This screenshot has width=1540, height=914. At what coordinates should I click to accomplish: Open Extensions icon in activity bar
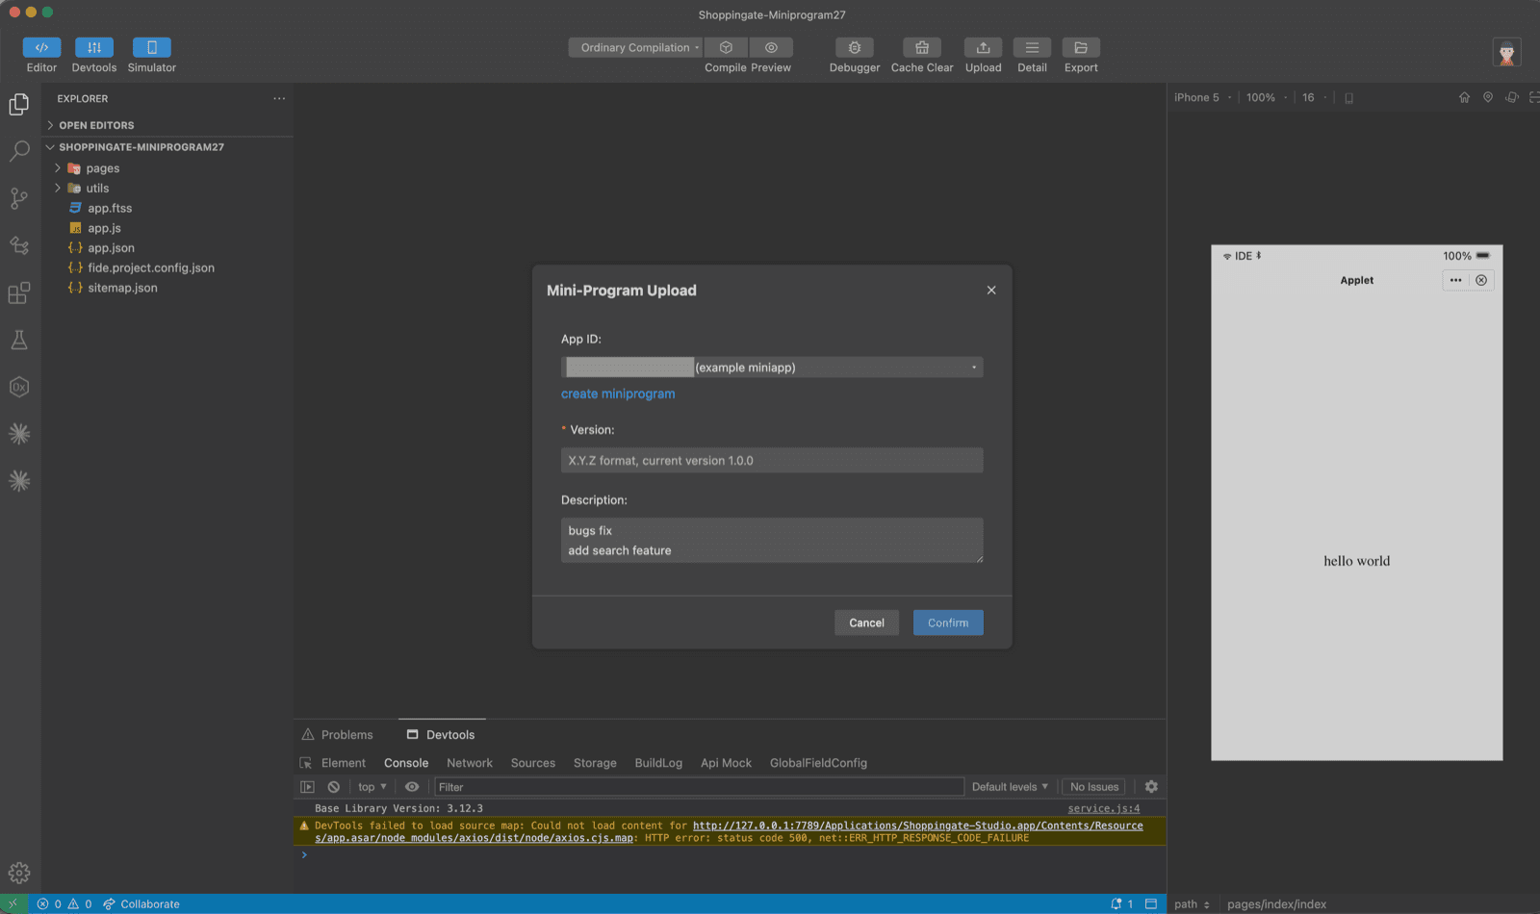pyautogui.click(x=19, y=292)
